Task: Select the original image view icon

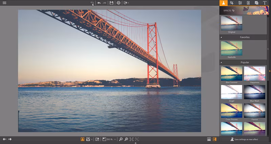Action: (x=88, y=139)
